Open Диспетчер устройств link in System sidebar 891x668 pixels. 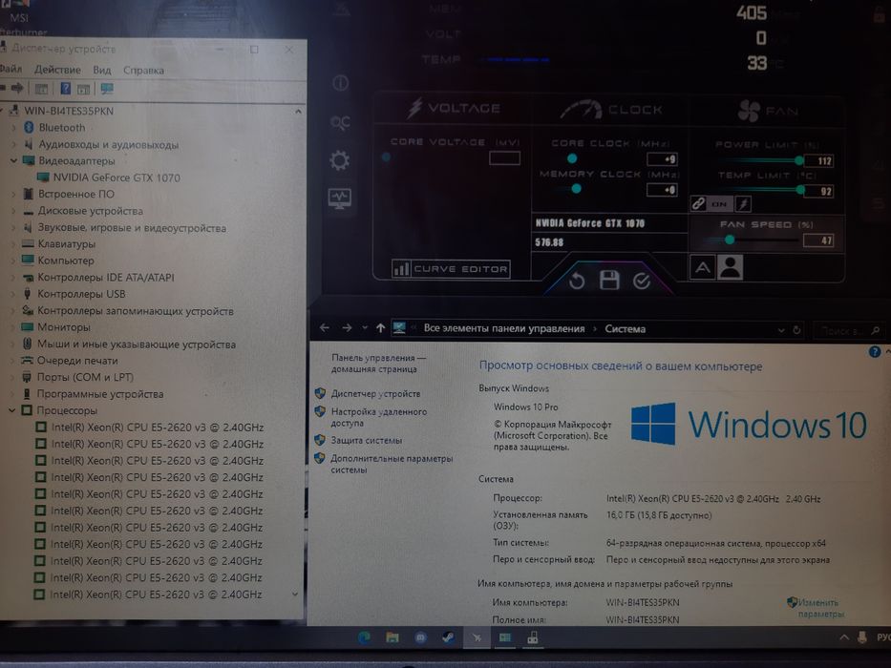pyautogui.click(x=375, y=393)
